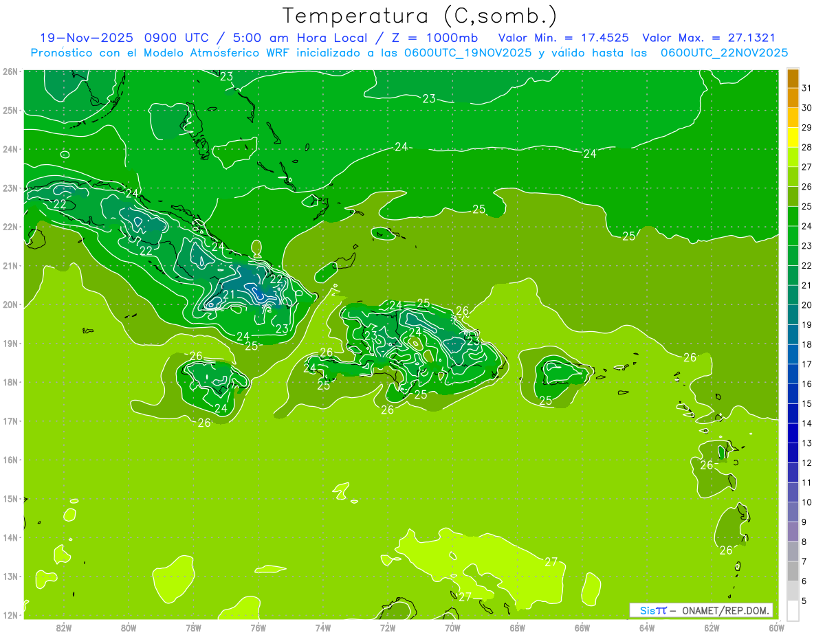The width and height of the screenshot is (825, 637).
Task: Click the purple swatch between 8 and 9
Action: click(793, 532)
